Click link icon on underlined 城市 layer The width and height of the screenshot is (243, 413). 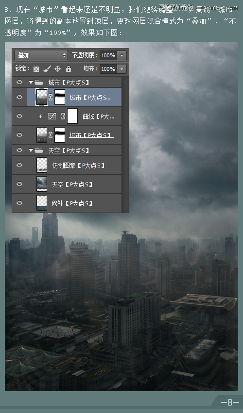51,135
